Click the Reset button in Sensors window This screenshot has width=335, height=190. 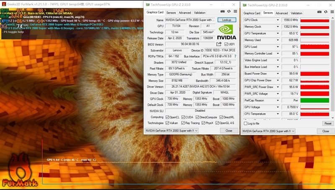click(x=328, y=123)
